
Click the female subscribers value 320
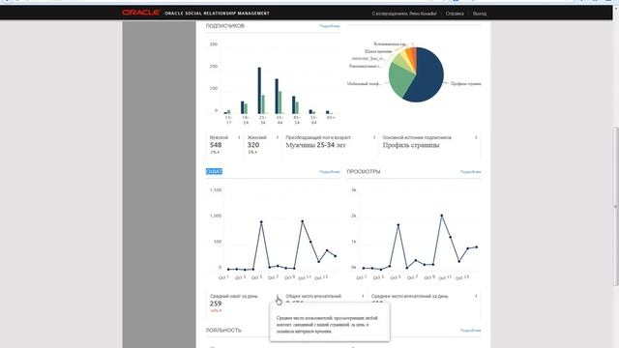click(253, 145)
